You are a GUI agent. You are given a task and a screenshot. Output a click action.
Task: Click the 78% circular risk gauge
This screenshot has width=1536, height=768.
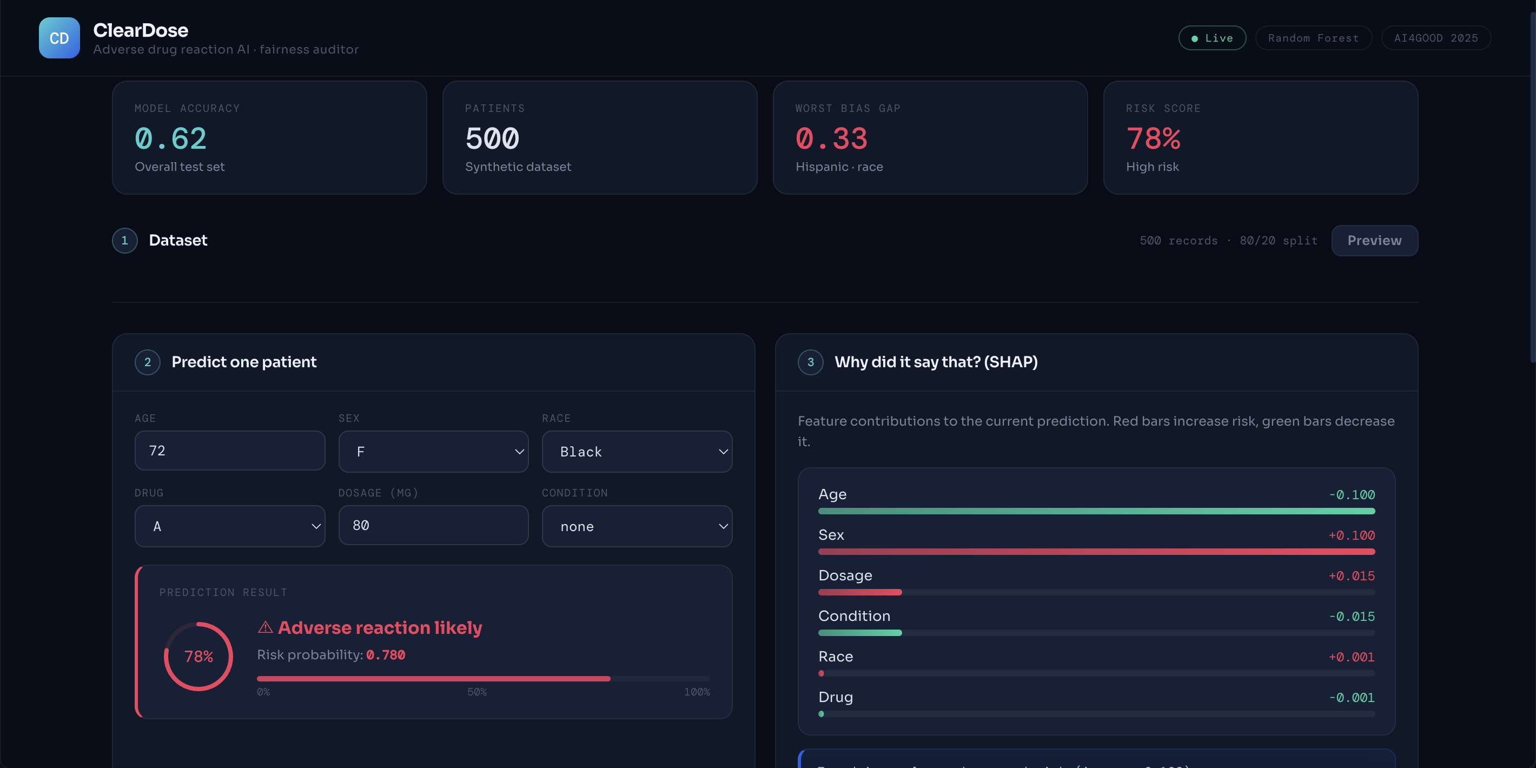pos(198,657)
